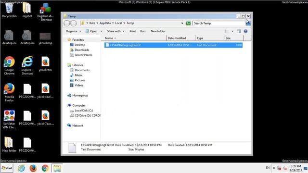The width and height of the screenshot is (308, 173).
Task: Click the Open toolbar button
Action: click(91, 31)
